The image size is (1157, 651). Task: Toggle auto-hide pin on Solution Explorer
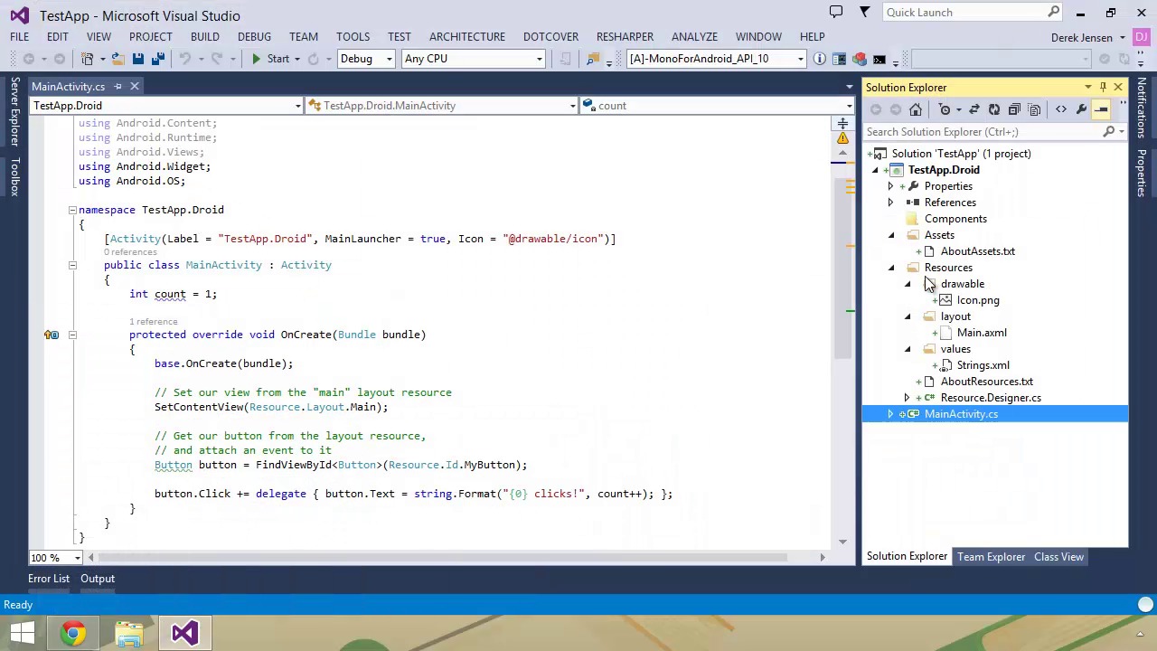coord(1103,88)
